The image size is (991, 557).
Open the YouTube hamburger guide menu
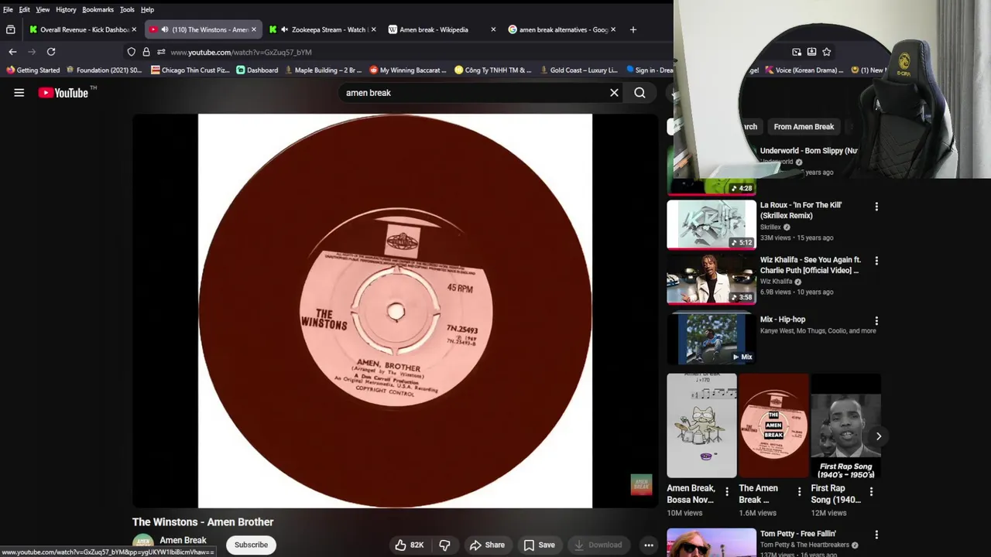[19, 93]
